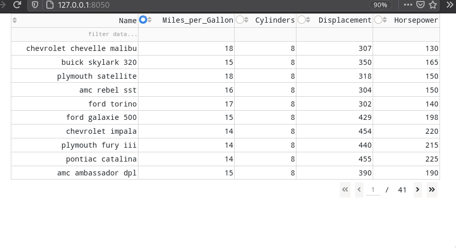
Task: Go to next table page
Action: (x=417, y=190)
